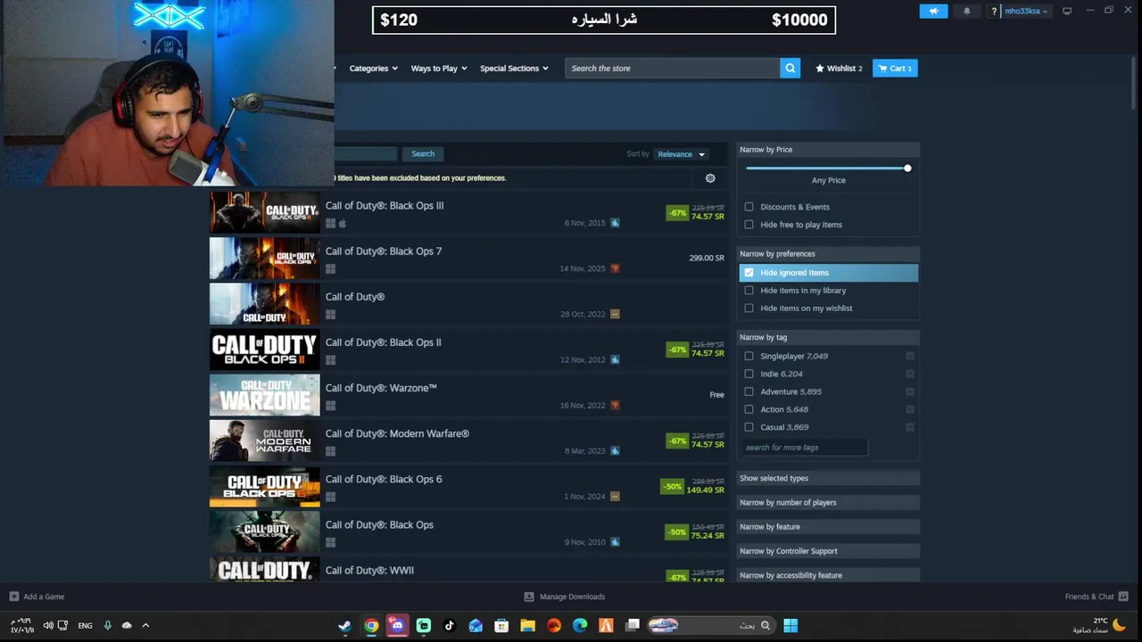Open Microsoft Edge from the taskbar
Image resolution: width=1142 pixels, height=642 pixels.
[580, 625]
